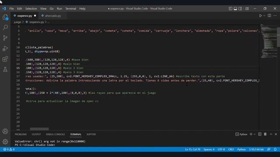
Task: Show errors and warnings count in status bar
Action: (x=9, y=149)
